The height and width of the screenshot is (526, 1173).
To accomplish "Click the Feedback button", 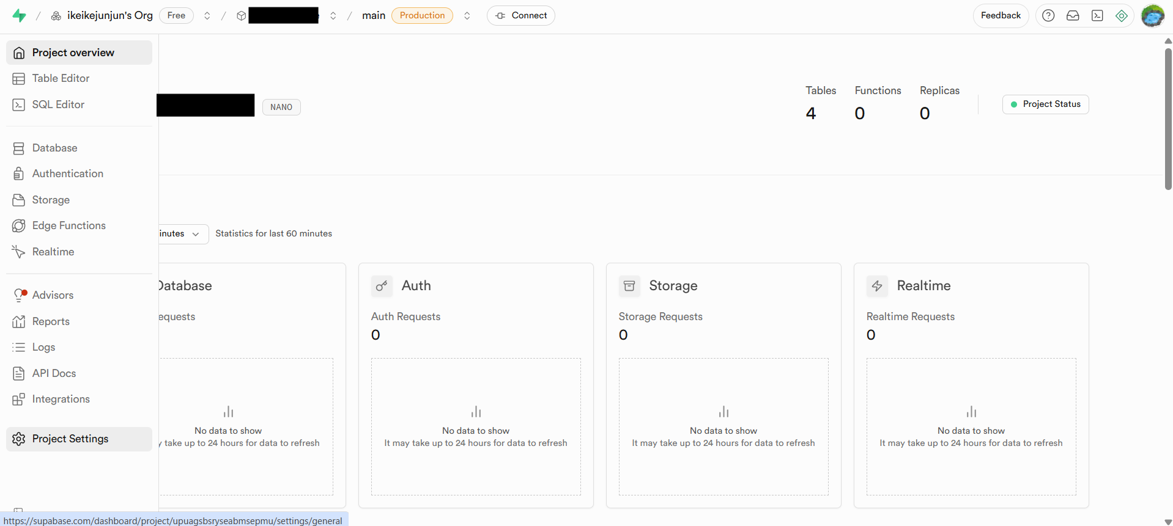I will click(x=1001, y=16).
